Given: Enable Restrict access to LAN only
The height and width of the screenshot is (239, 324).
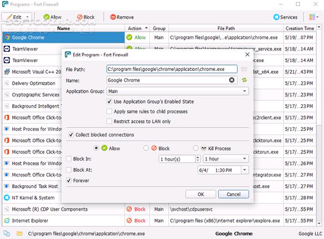Looking at the screenshot, I should [109, 122].
